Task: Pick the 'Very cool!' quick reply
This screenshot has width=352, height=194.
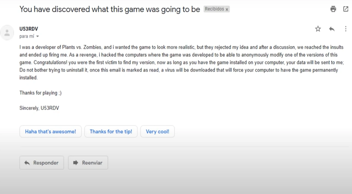Action: pyautogui.click(x=157, y=132)
